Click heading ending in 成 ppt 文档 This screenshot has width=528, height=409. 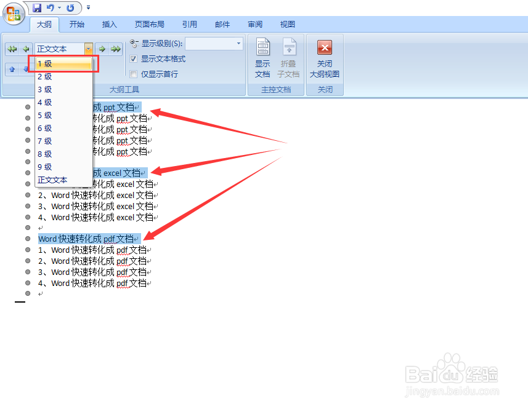[x=116, y=108]
